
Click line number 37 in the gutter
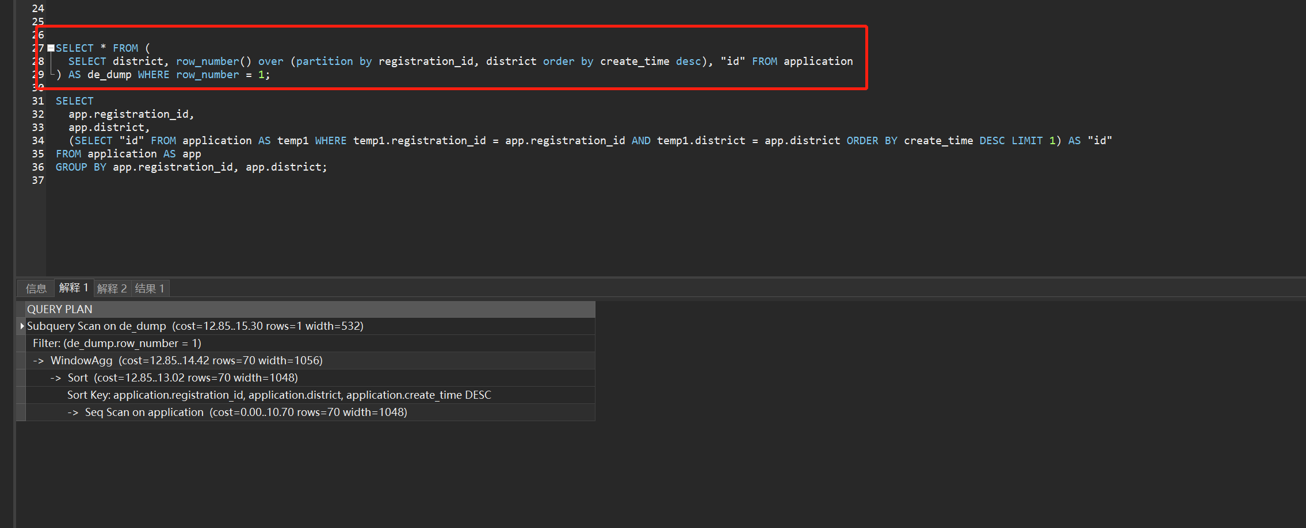38,180
